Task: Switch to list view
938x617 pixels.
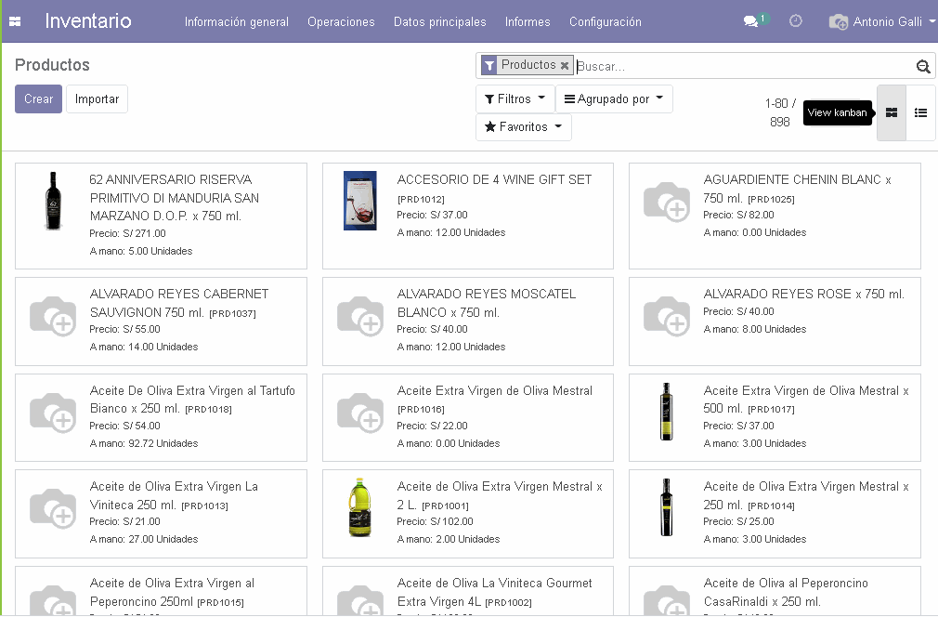Action: [920, 113]
